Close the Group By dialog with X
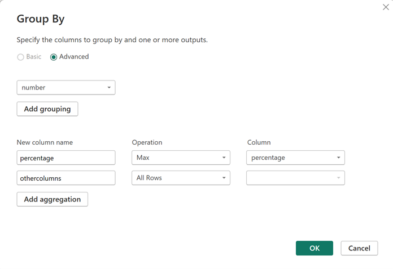The image size is (393, 269). click(386, 7)
